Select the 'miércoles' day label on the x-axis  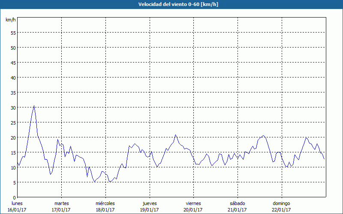pyautogui.click(x=105, y=203)
